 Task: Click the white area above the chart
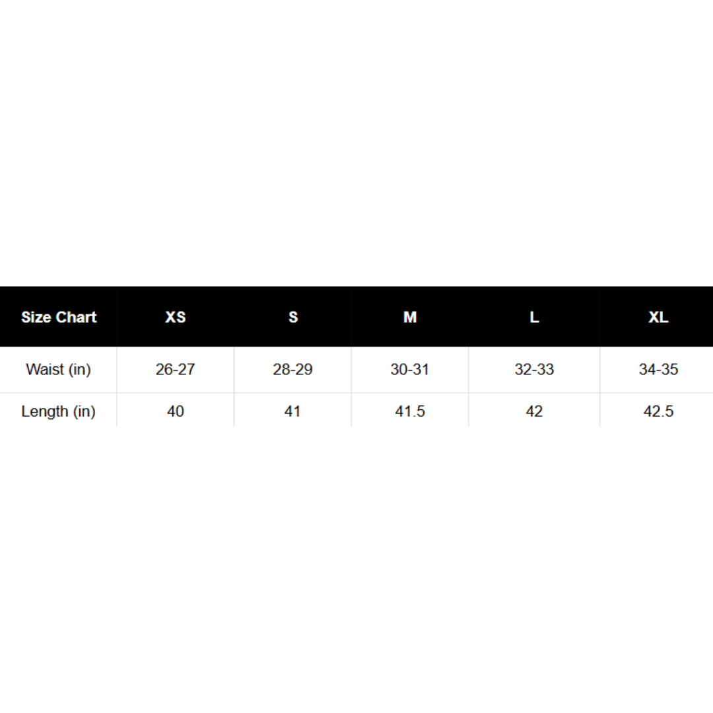coord(356,132)
